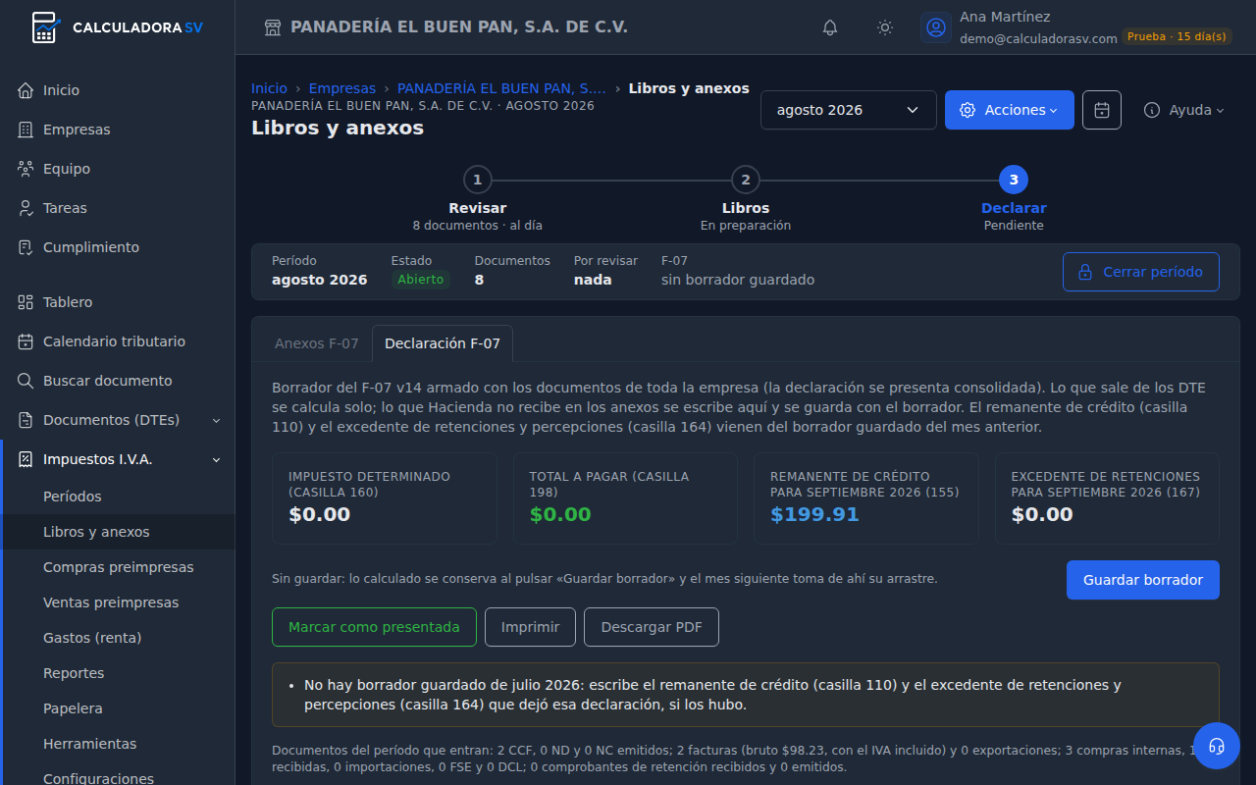The width and height of the screenshot is (1256, 785).
Task: Collapse the Impuestos I.V.A. chevron
Action: point(217,459)
